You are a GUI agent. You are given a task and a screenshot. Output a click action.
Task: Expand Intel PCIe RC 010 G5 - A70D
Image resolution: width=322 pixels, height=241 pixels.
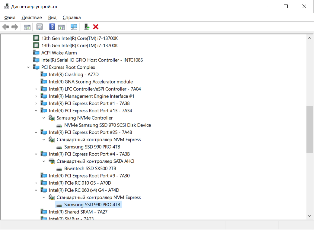click(36, 183)
